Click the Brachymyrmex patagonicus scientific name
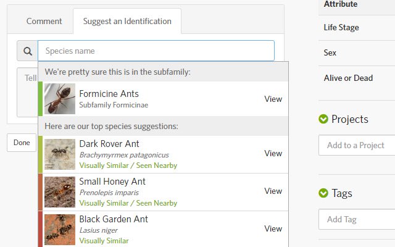Viewport: 395px width, 247px height. point(124,155)
